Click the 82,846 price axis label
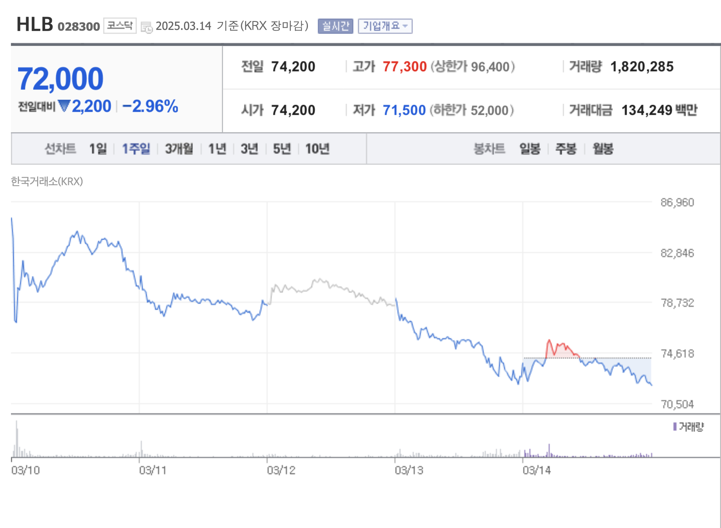Image resolution: width=721 pixels, height=528 pixels. (677, 253)
